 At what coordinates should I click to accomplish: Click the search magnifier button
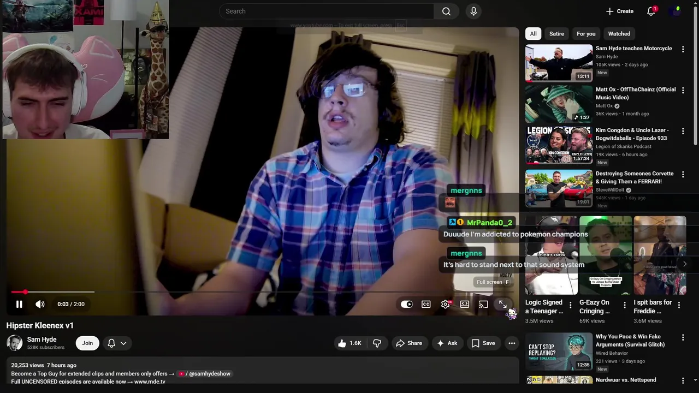tap(447, 11)
